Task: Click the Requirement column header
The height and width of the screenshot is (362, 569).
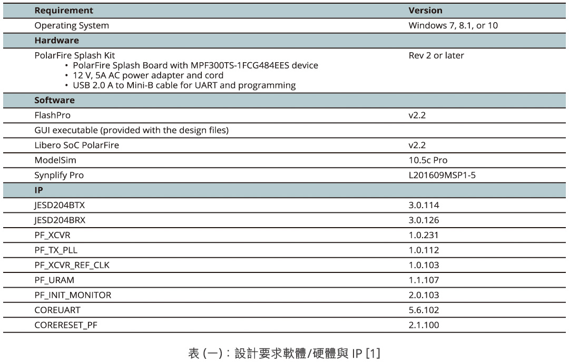Action: click(x=64, y=11)
